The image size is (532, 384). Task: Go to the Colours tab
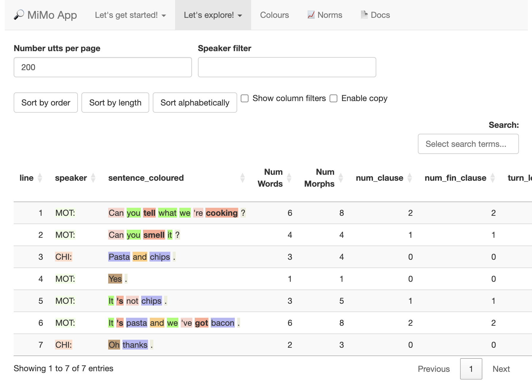(x=274, y=15)
